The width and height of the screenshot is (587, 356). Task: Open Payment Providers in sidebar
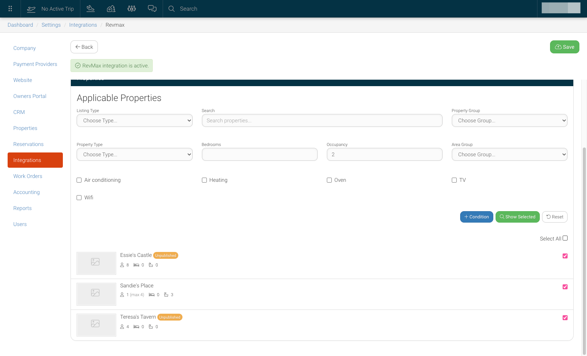pos(35,64)
